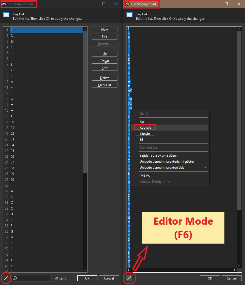Confirm changes with OK in left dialog
This screenshot has height=285, width=245.
click(87, 278)
